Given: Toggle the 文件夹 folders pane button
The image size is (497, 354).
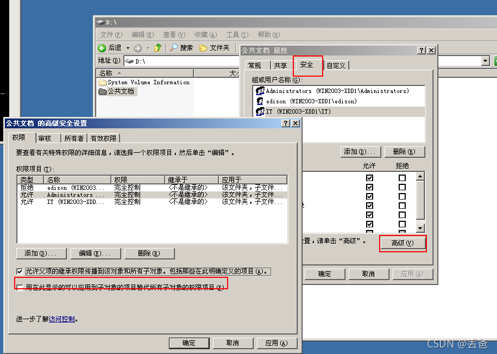Looking at the screenshot, I should [214, 48].
